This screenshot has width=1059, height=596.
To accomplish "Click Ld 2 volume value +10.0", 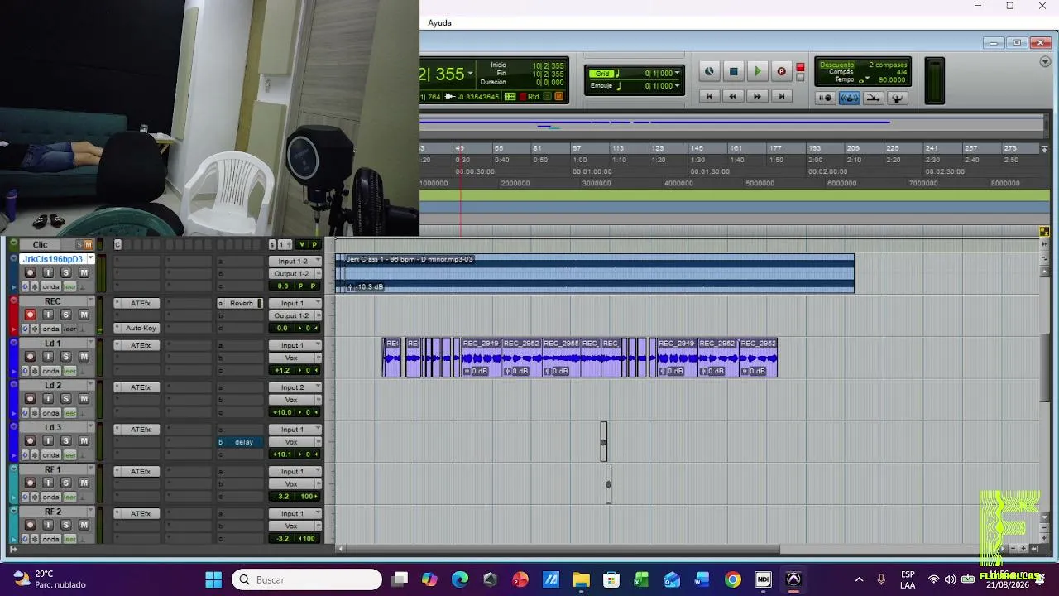I will point(283,412).
